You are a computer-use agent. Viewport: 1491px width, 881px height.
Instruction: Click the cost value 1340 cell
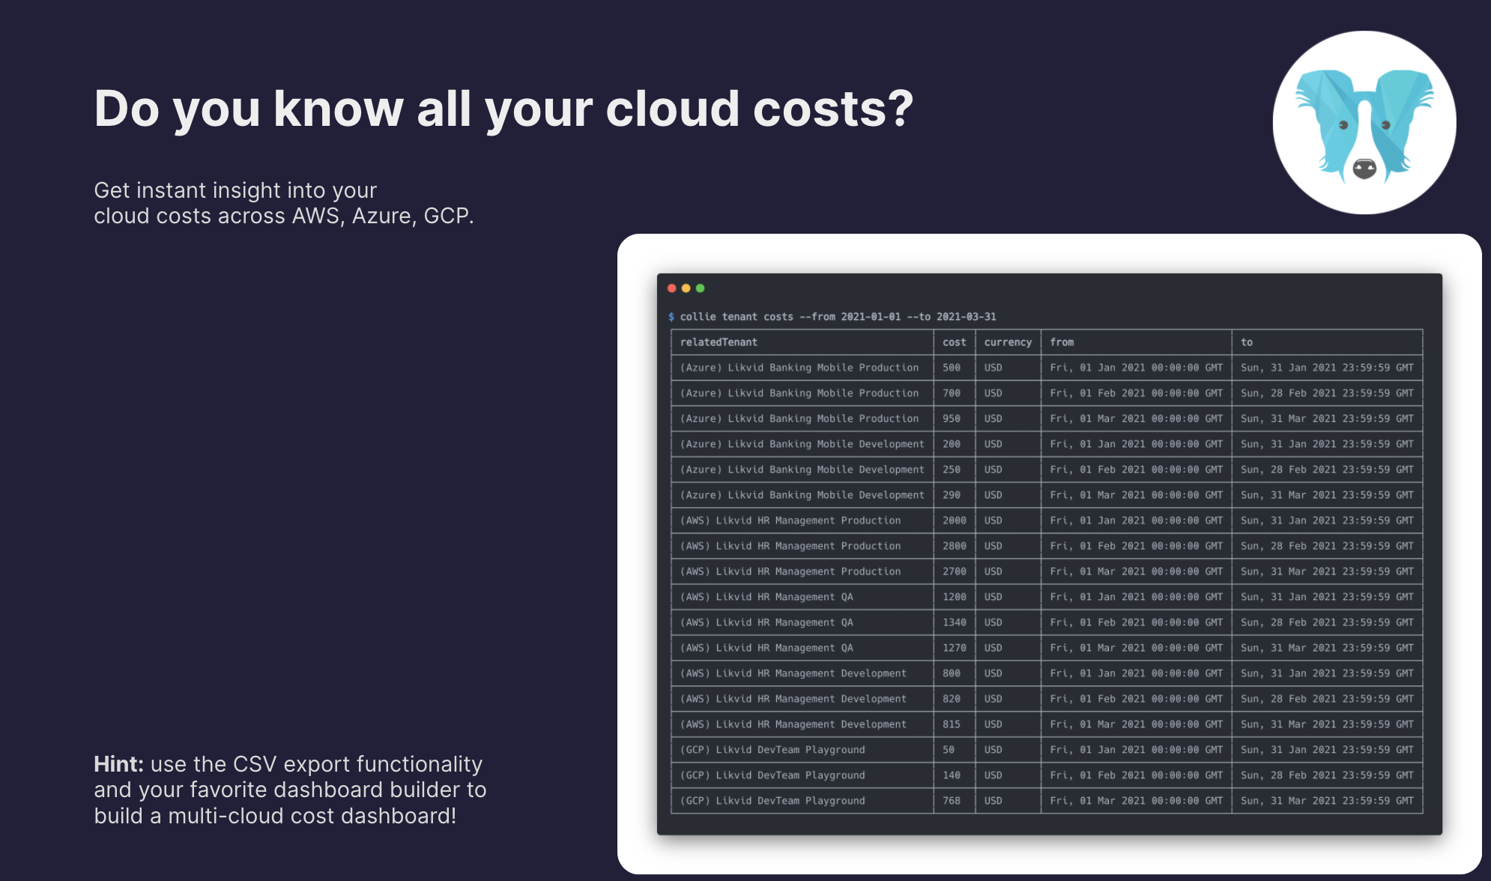tap(954, 623)
